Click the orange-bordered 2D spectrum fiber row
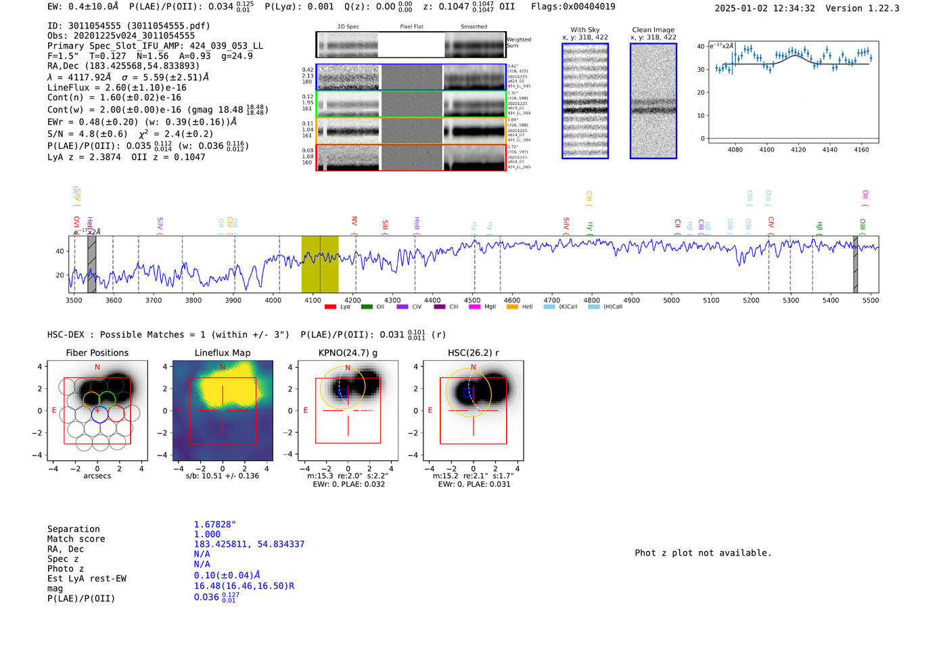The image size is (947, 645). [x=411, y=131]
